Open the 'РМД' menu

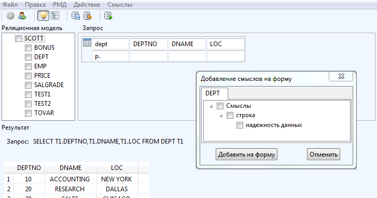click(60, 5)
